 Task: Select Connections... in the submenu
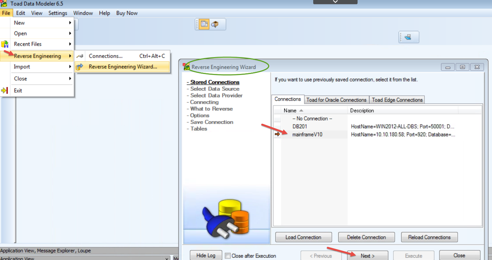click(122, 56)
